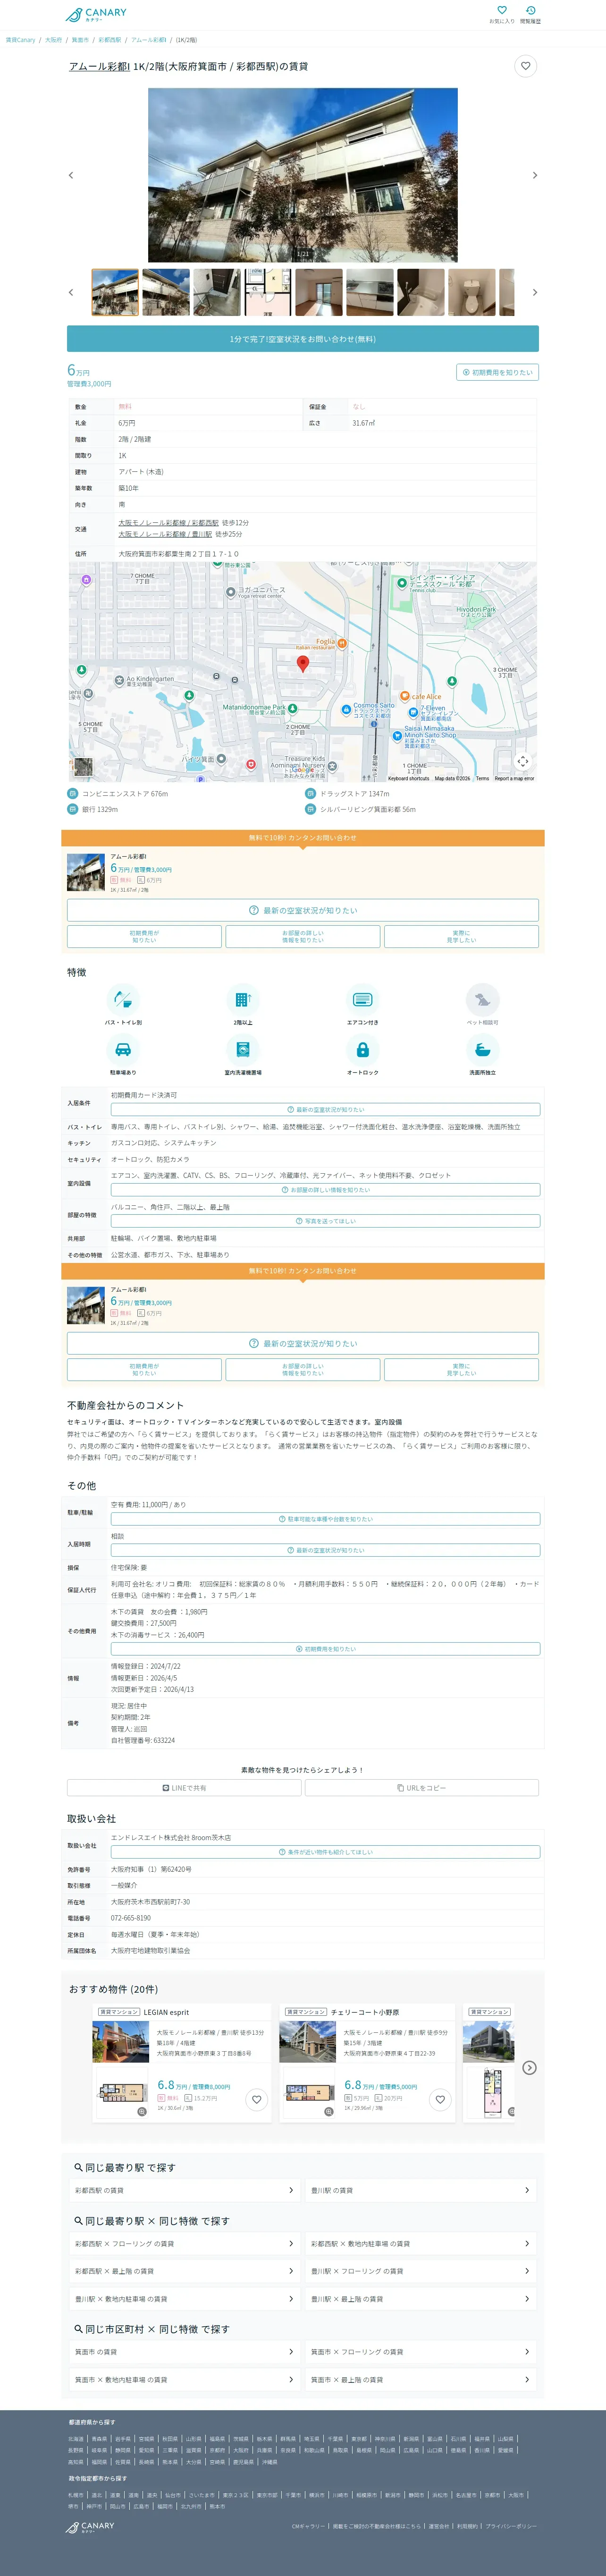Click the 洗面所独立 feature icon

coord(482,1049)
